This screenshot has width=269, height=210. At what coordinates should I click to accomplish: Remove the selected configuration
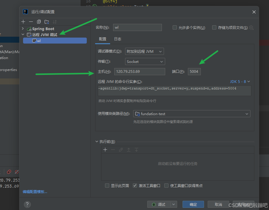(31, 22)
